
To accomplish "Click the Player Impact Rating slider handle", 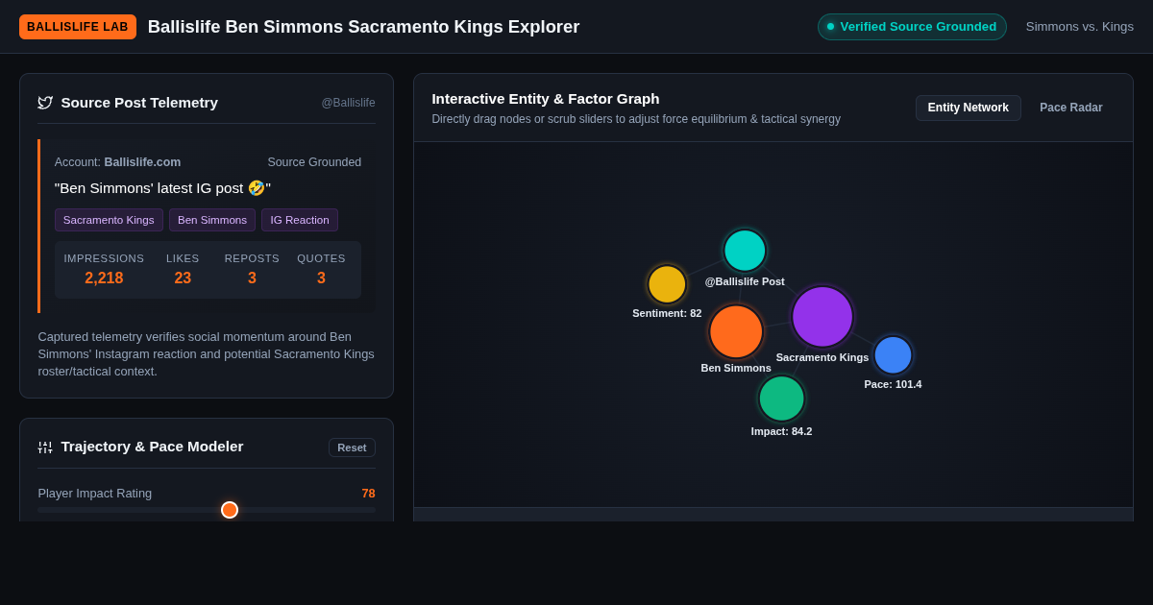I will click(x=230, y=510).
